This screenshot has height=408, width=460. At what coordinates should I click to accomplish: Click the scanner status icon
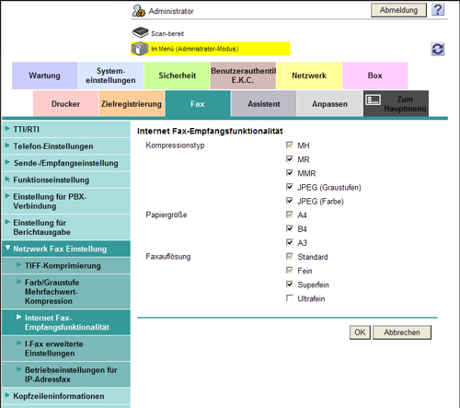pos(140,32)
